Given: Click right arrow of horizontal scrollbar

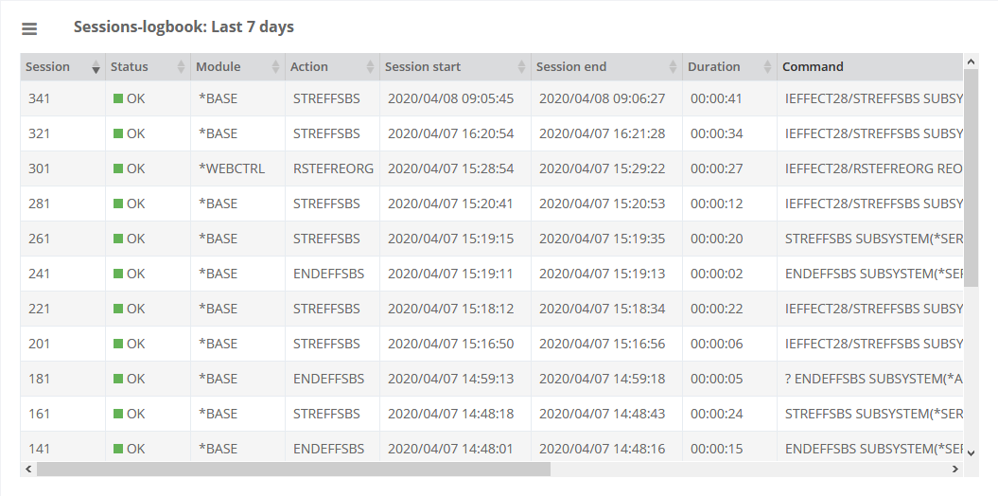Looking at the screenshot, I should tap(956, 469).
